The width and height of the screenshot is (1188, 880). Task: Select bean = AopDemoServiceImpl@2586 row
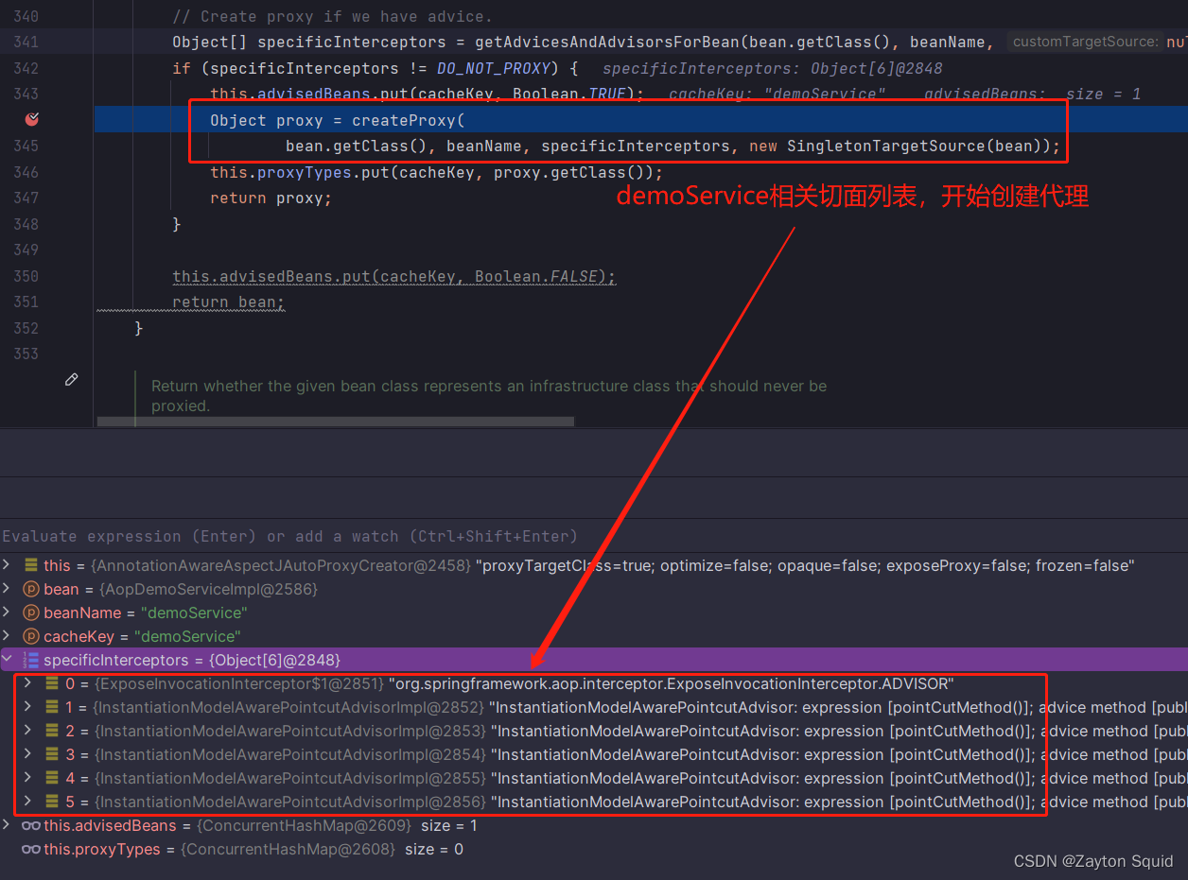594,589
